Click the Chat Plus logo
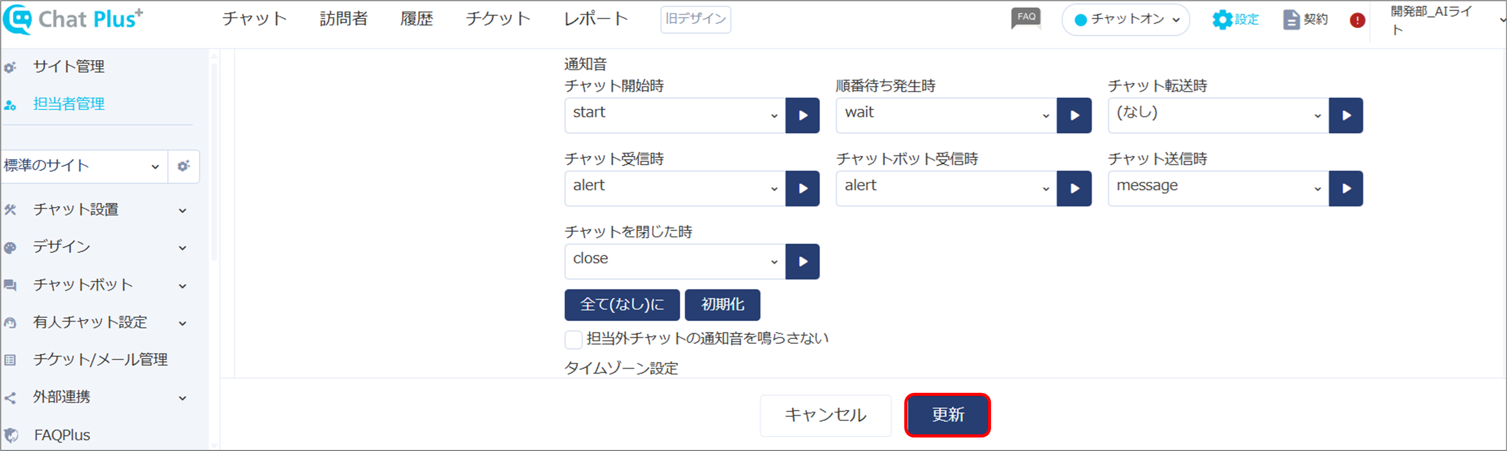Viewport: 1507px width, 451px height. coord(73,19)
